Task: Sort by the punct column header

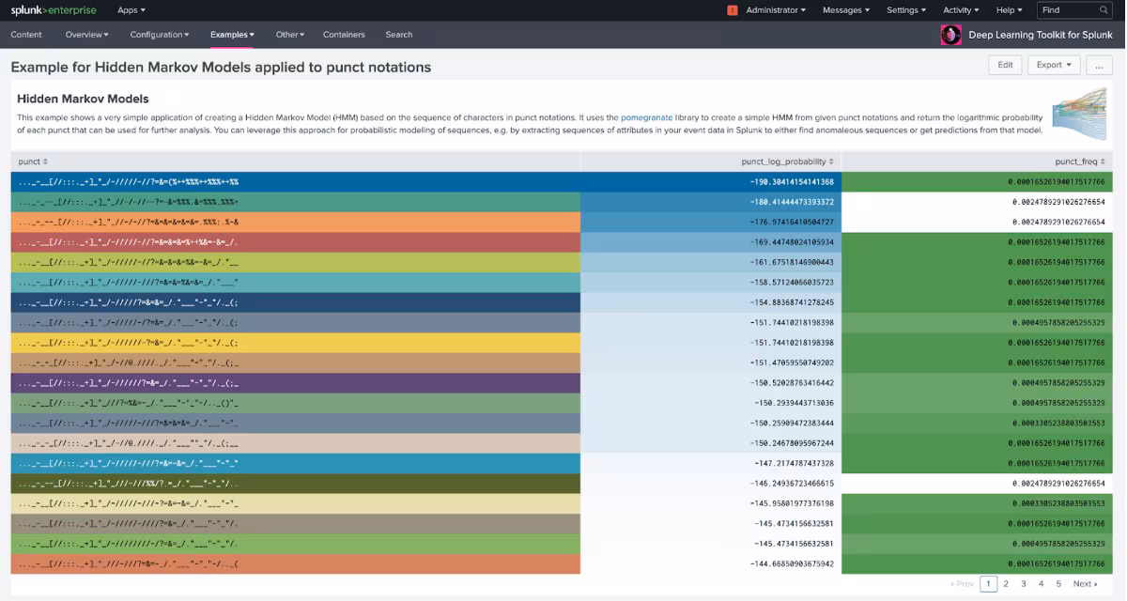Action: tap(33, 162)
